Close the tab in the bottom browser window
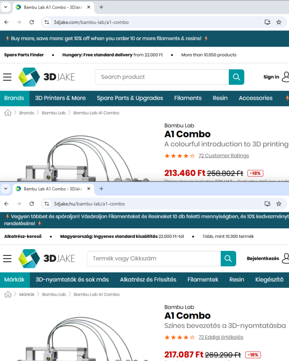This screenshot has width=289, height=361. 89,189
